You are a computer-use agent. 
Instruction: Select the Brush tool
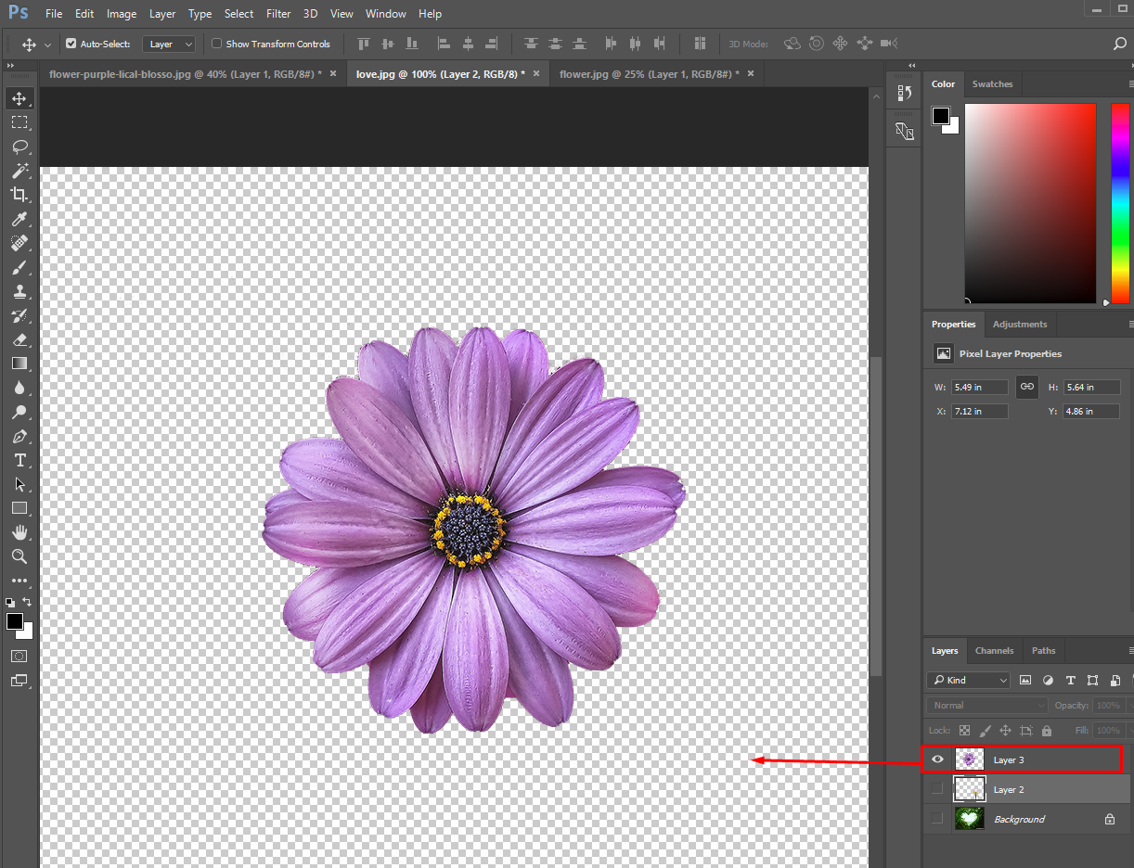[x=19, y=267]
